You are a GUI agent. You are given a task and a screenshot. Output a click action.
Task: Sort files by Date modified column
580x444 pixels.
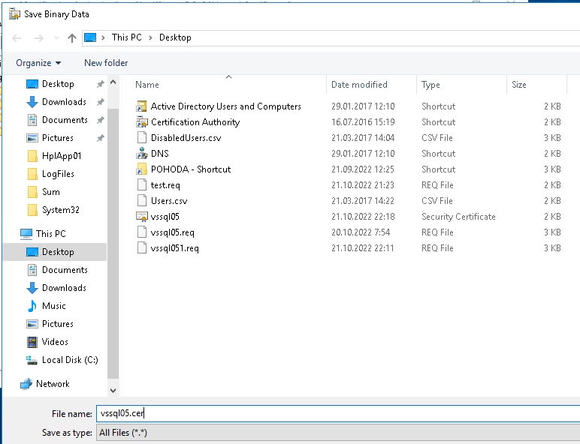[x=359, y=85]
